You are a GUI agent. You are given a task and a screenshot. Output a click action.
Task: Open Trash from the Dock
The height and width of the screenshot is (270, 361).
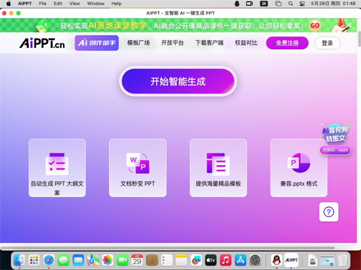click(342, 260)
